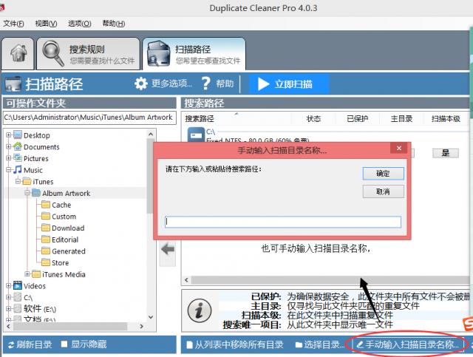Click the Generated folder icon
The image size is (473, 357).
click(46, 251)
